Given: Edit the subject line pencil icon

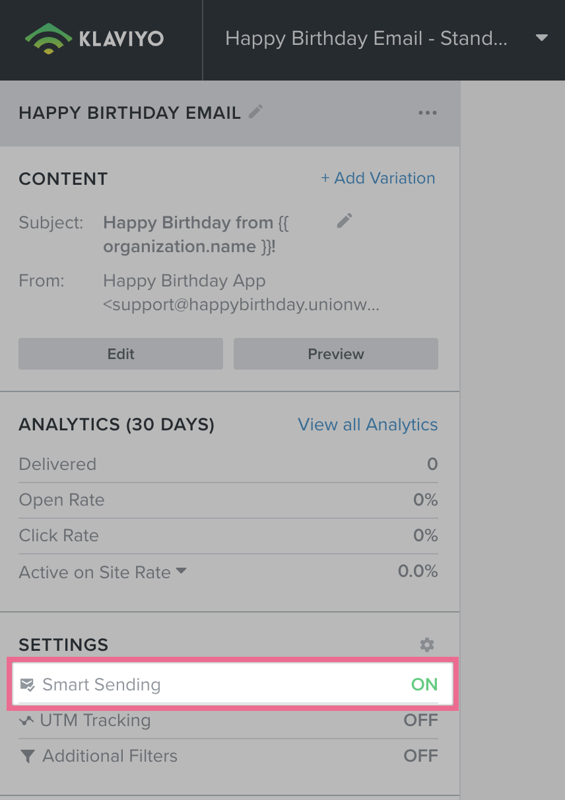Looking at the screenshot, I should (344, 221).
